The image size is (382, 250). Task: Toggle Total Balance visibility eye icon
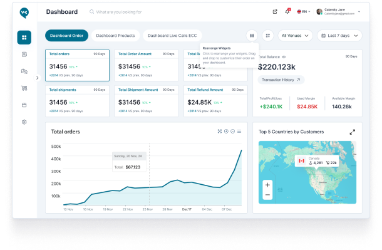tap(284, 57)
